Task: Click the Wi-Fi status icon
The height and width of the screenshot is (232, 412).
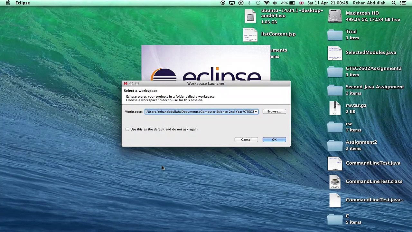Action: [266, 3]
